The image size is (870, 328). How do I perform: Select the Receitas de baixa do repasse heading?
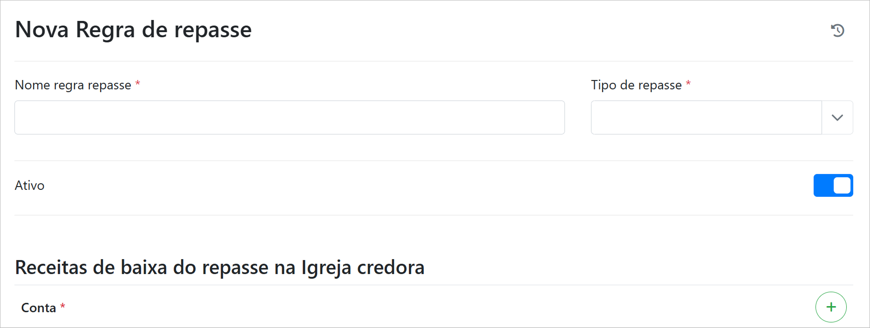(x=219, y=268)
